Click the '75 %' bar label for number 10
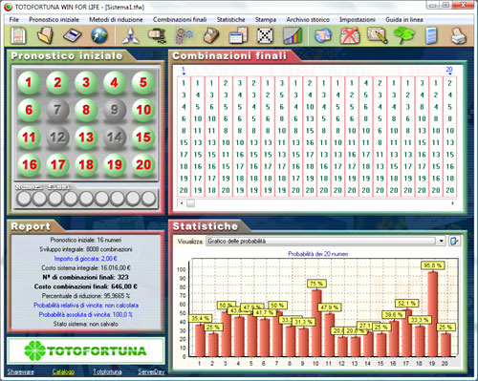 (316, 284)
